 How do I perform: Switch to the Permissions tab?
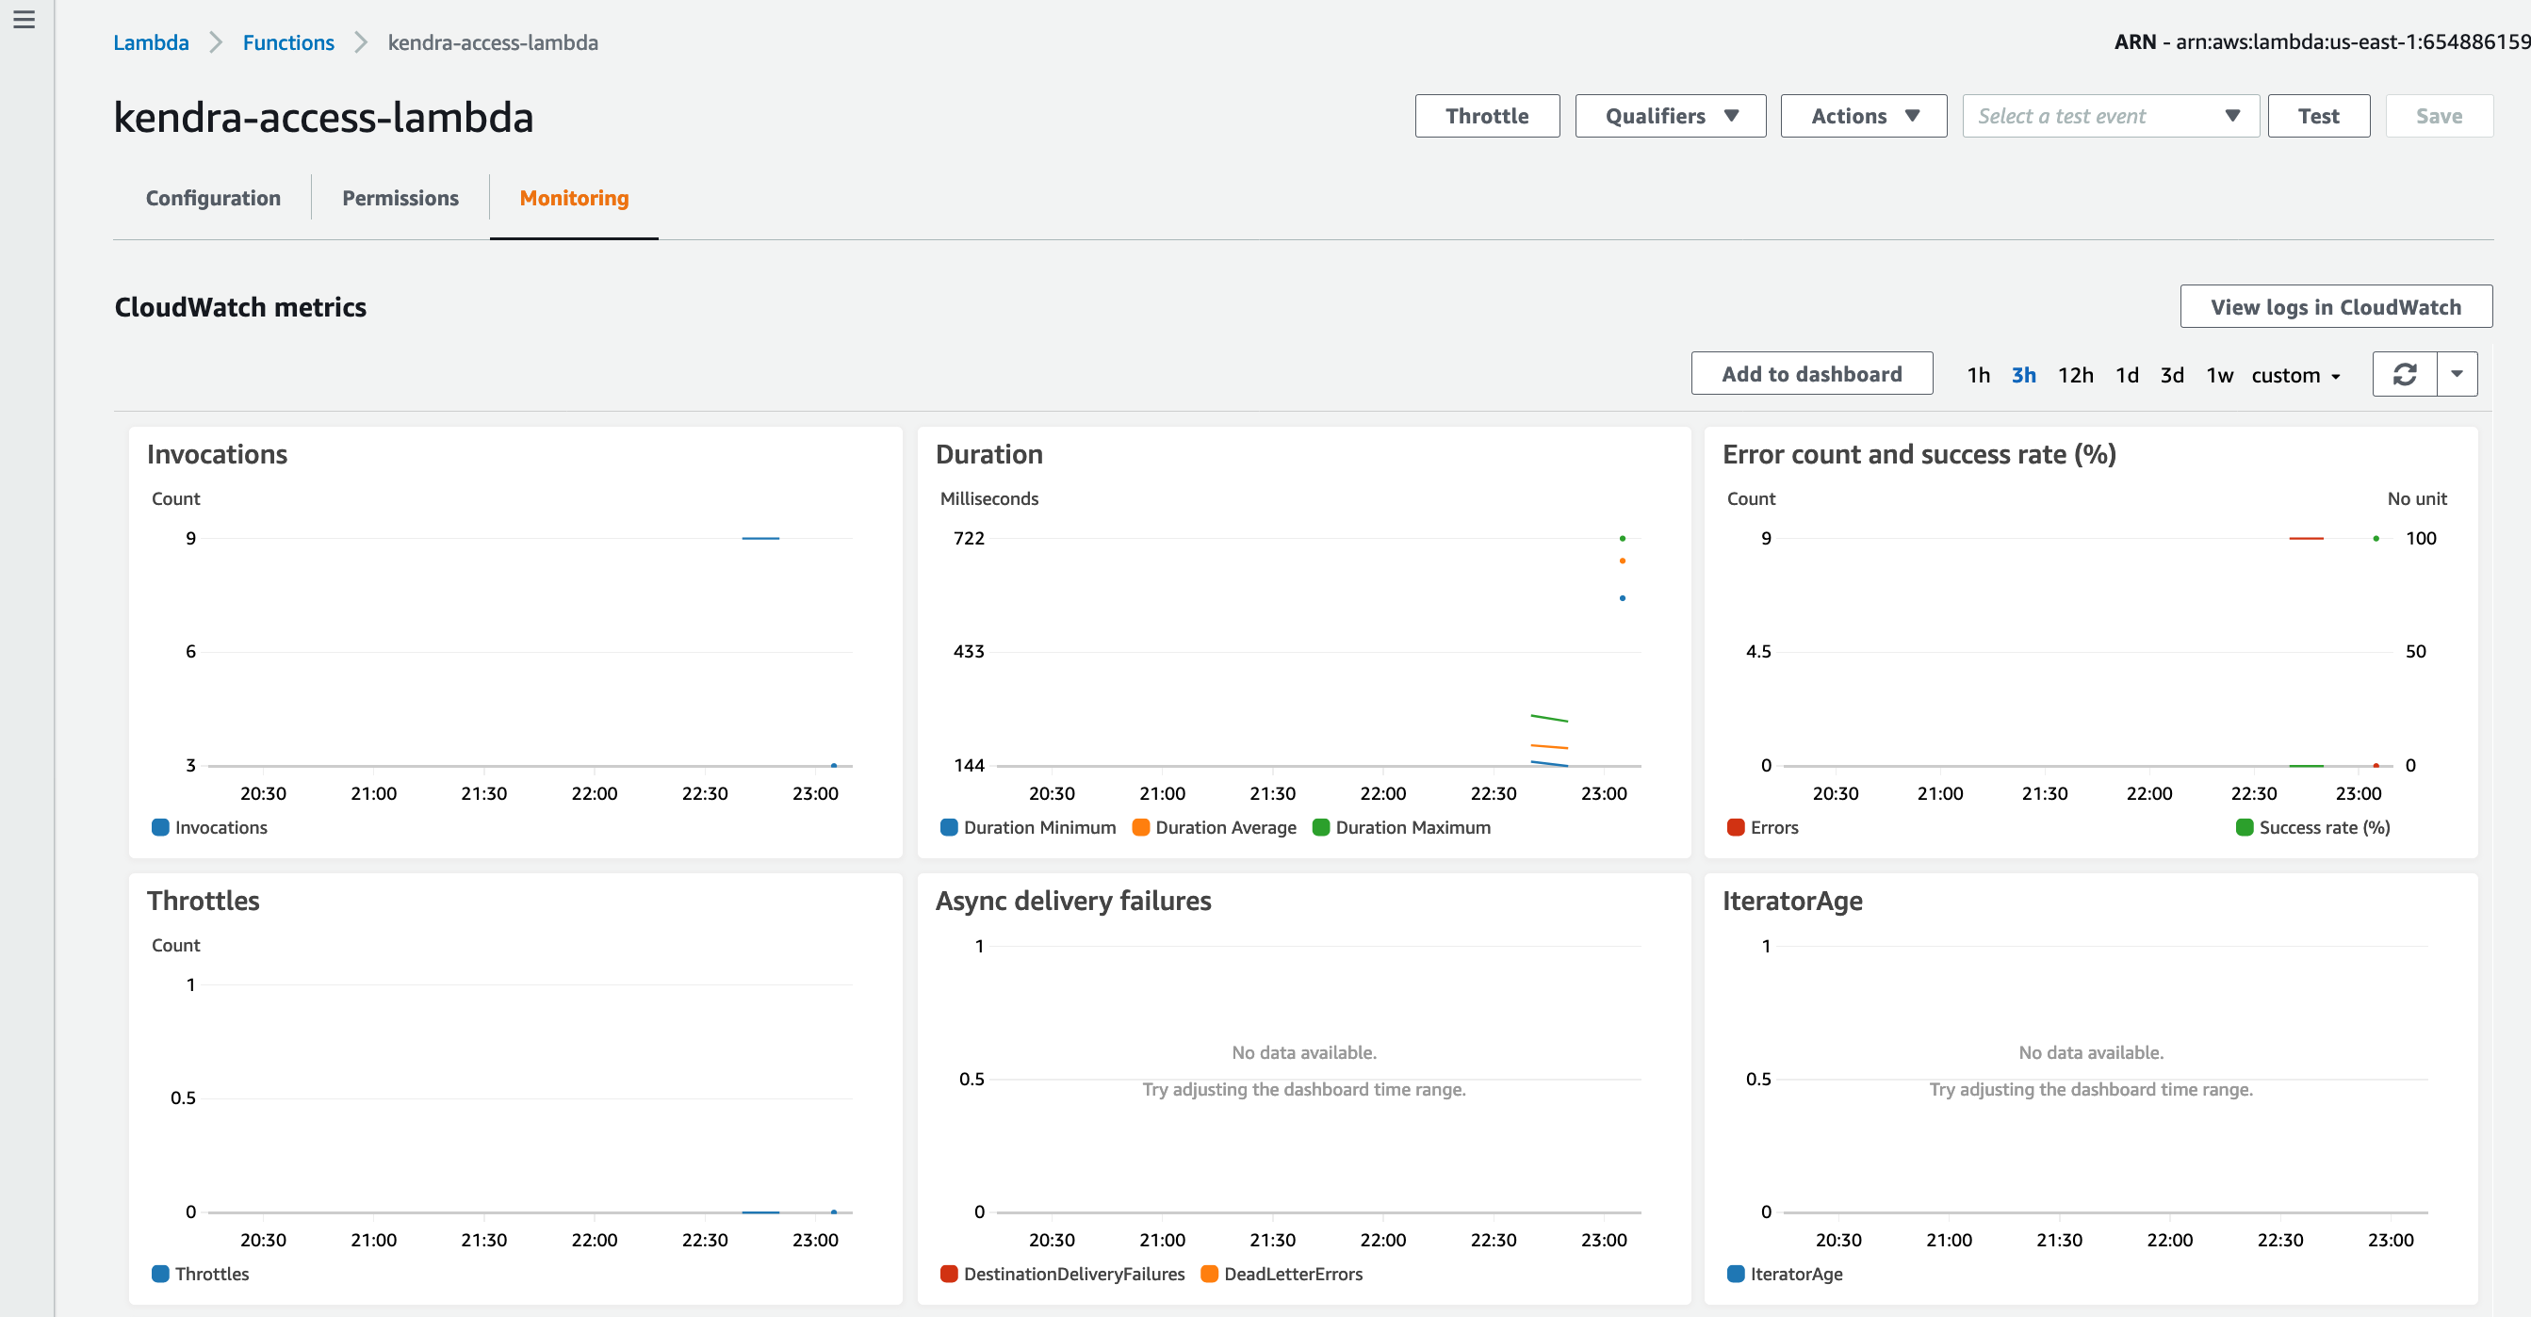tap(400, 198)
